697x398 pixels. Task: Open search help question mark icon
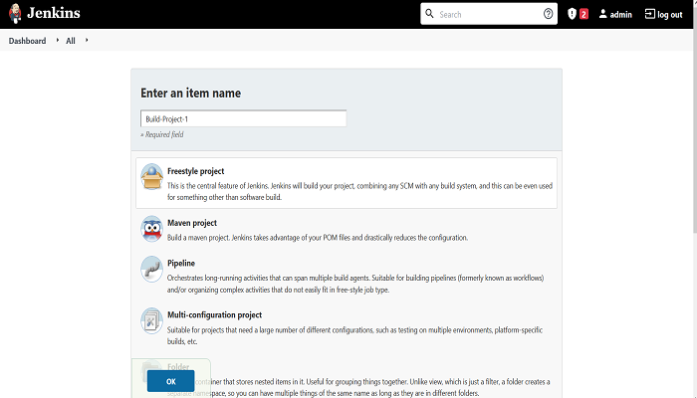(x=548, y=14)
